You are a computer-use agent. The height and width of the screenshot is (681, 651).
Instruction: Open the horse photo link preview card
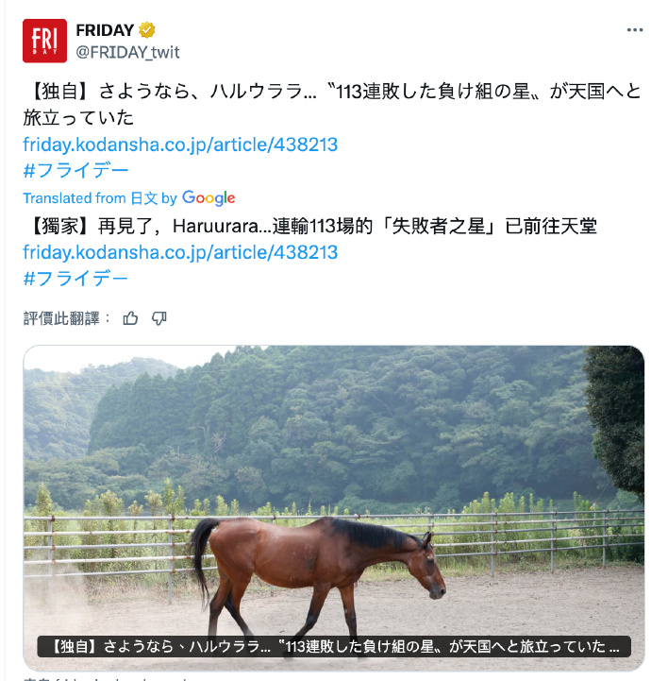coord(334,508)
